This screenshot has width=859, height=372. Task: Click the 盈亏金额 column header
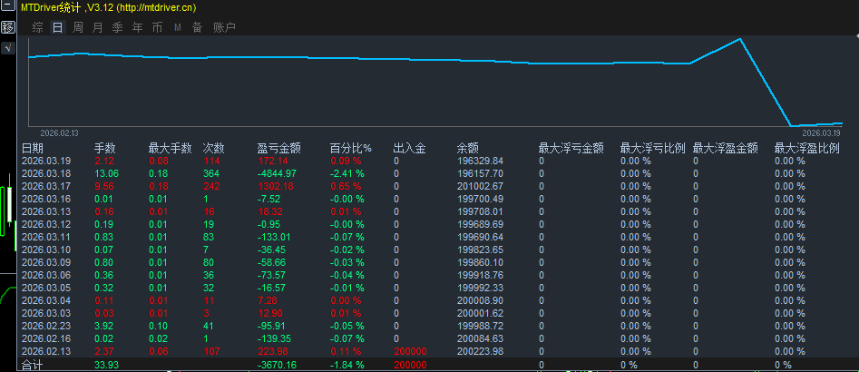tap(278, 148)
